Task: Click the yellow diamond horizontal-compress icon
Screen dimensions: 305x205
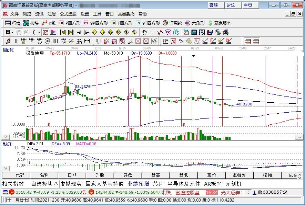Action: click(118, 32)
